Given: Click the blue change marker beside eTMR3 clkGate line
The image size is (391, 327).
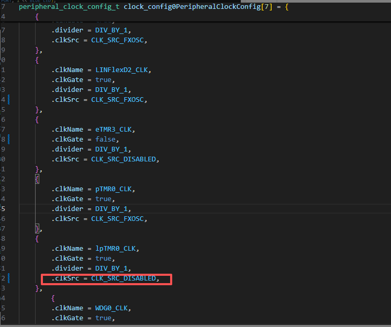Looking at the screenshot, I should tap(10, 139).
